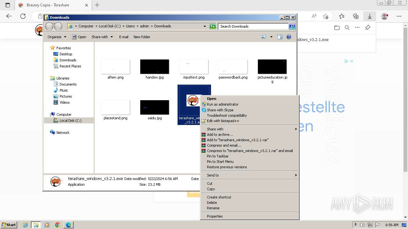Select the inputtext.png file thumbnail
Screen dimensions: 408x229
pyautogui.click(x=194, y=67)
